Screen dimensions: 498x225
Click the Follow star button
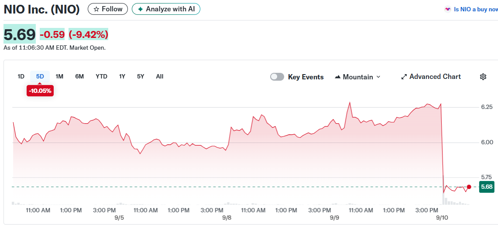108,9
